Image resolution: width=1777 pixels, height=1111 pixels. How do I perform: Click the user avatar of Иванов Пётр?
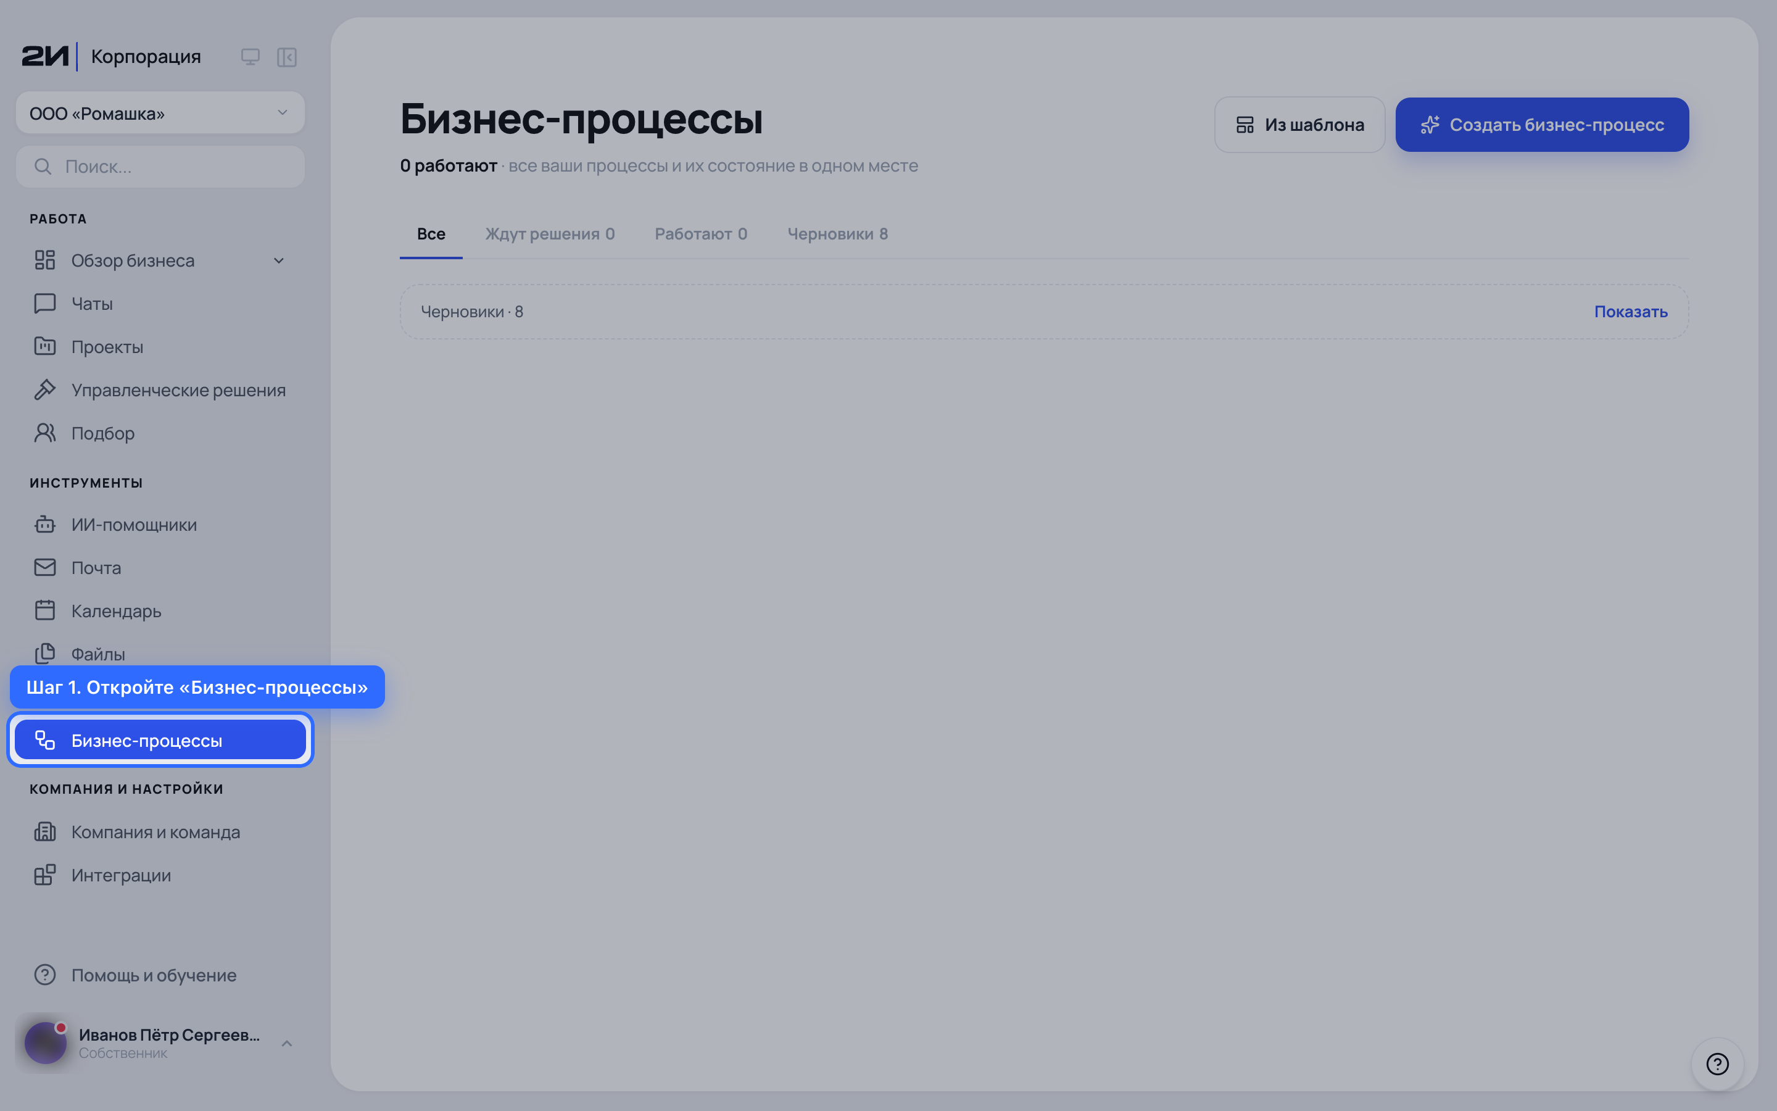[46, 1042]
